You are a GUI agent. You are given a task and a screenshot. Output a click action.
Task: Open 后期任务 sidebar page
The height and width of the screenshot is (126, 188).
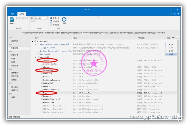point(15,90)
